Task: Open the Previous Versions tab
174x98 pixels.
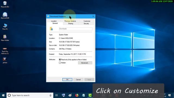Action: coord(70,21)
